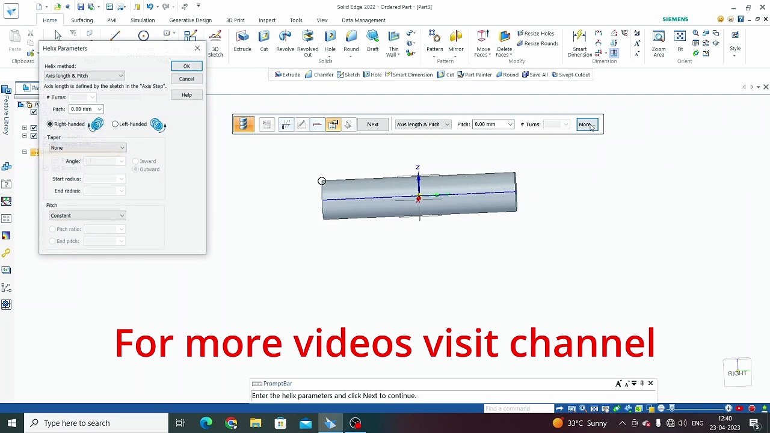Click the zoom-in plus icon in status bar
Image resolution: width=770 pixels, height=433 pixels.
pyautogui.click(x=728, y=408)
